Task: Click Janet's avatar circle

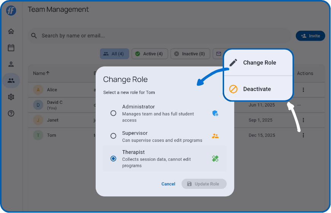Action: (38, 120)
